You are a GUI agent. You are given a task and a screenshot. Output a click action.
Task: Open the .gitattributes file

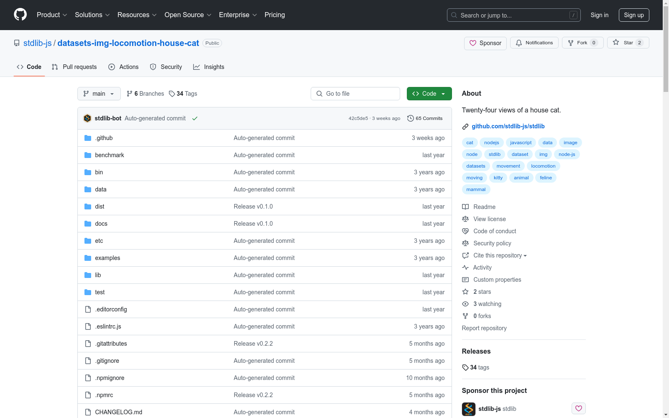point(111,344)
